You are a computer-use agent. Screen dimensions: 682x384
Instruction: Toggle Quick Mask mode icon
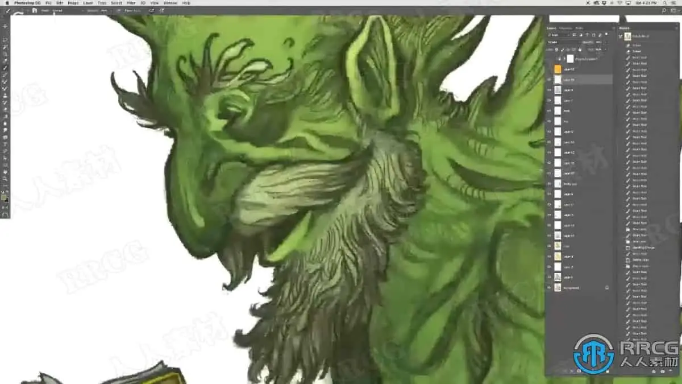click(5, 208)
